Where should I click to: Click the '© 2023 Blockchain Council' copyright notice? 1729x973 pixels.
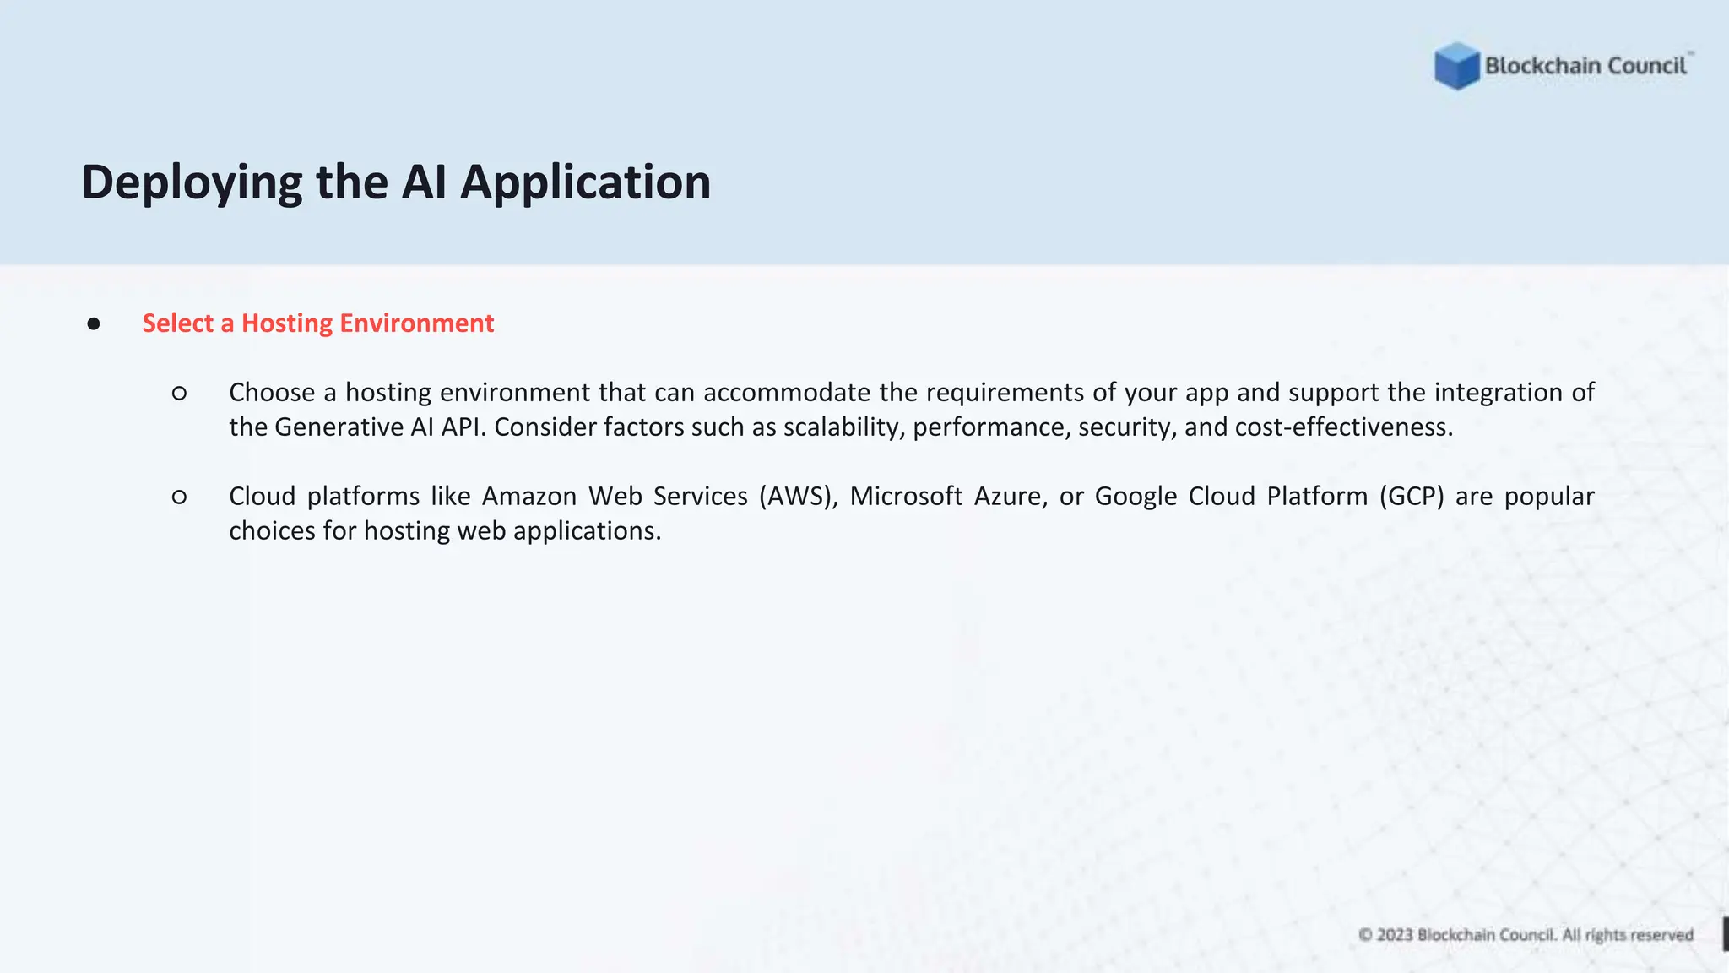[x=1526, y=935]
